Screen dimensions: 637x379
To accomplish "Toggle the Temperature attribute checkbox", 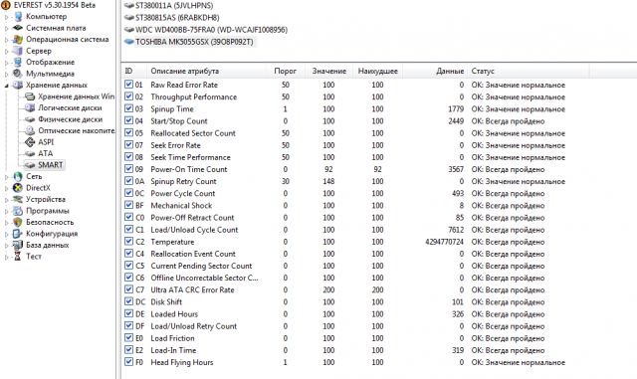I will pos(128,242).
